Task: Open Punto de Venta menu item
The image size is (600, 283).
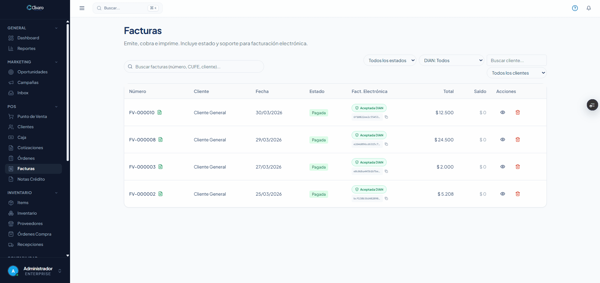Action: [32, 116]
